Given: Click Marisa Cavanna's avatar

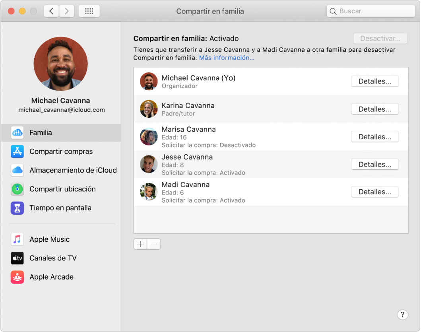Looking at the screenshot, I should [x=149, y=136].
